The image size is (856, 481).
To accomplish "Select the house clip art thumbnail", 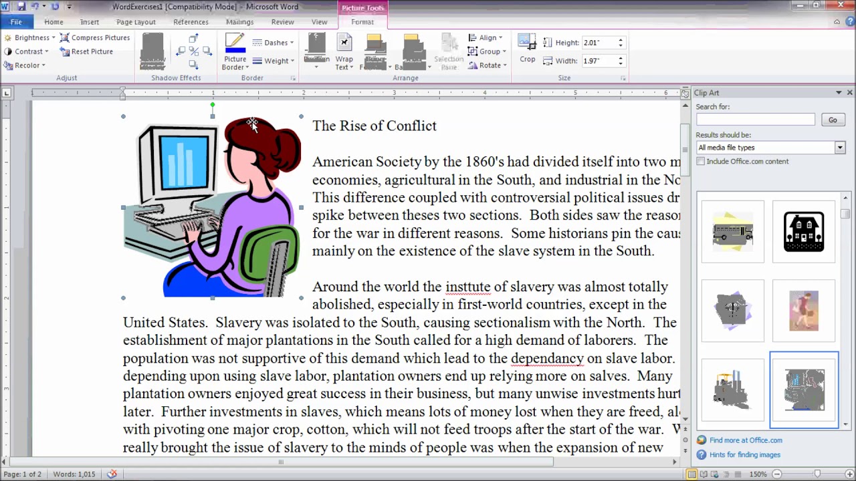I will (803, 232).
